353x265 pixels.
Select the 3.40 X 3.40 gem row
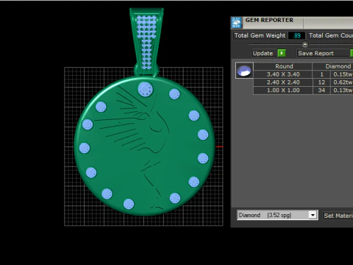[x=303, y=74]
